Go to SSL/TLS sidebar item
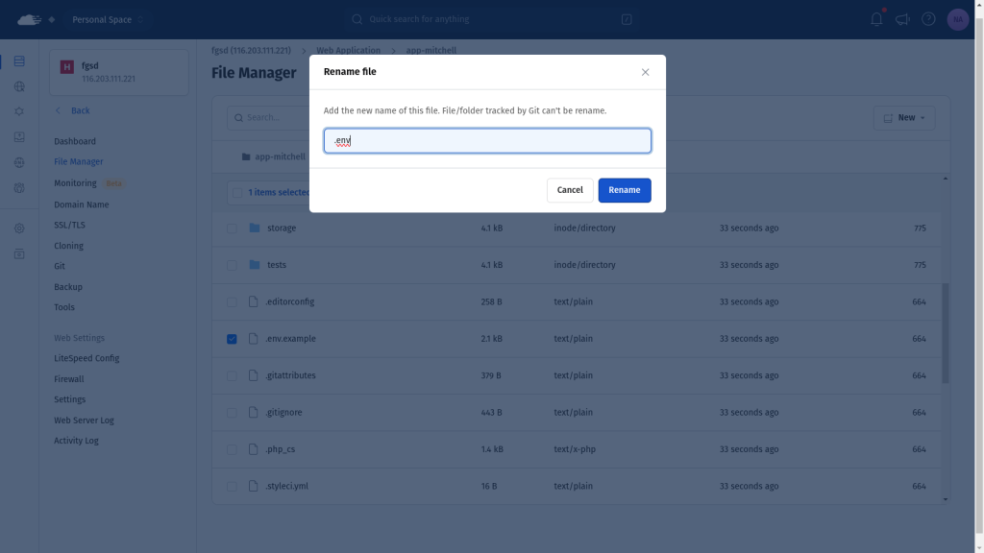The height and width of the screenshot is (553, 984). coord(69,225)
